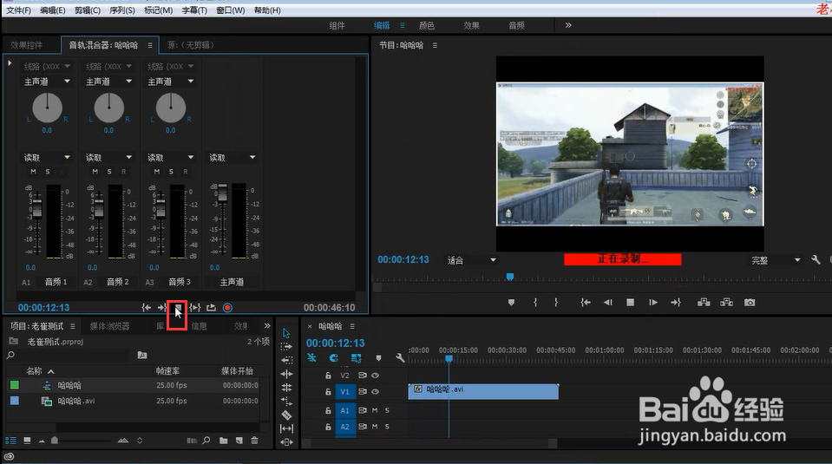Switch to 媒体浏览器 tab

click(110, 326)
